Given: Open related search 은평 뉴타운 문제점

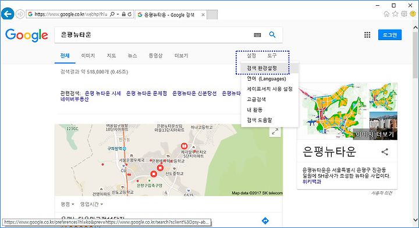Looking at the screenshot, I should point(147,93).
